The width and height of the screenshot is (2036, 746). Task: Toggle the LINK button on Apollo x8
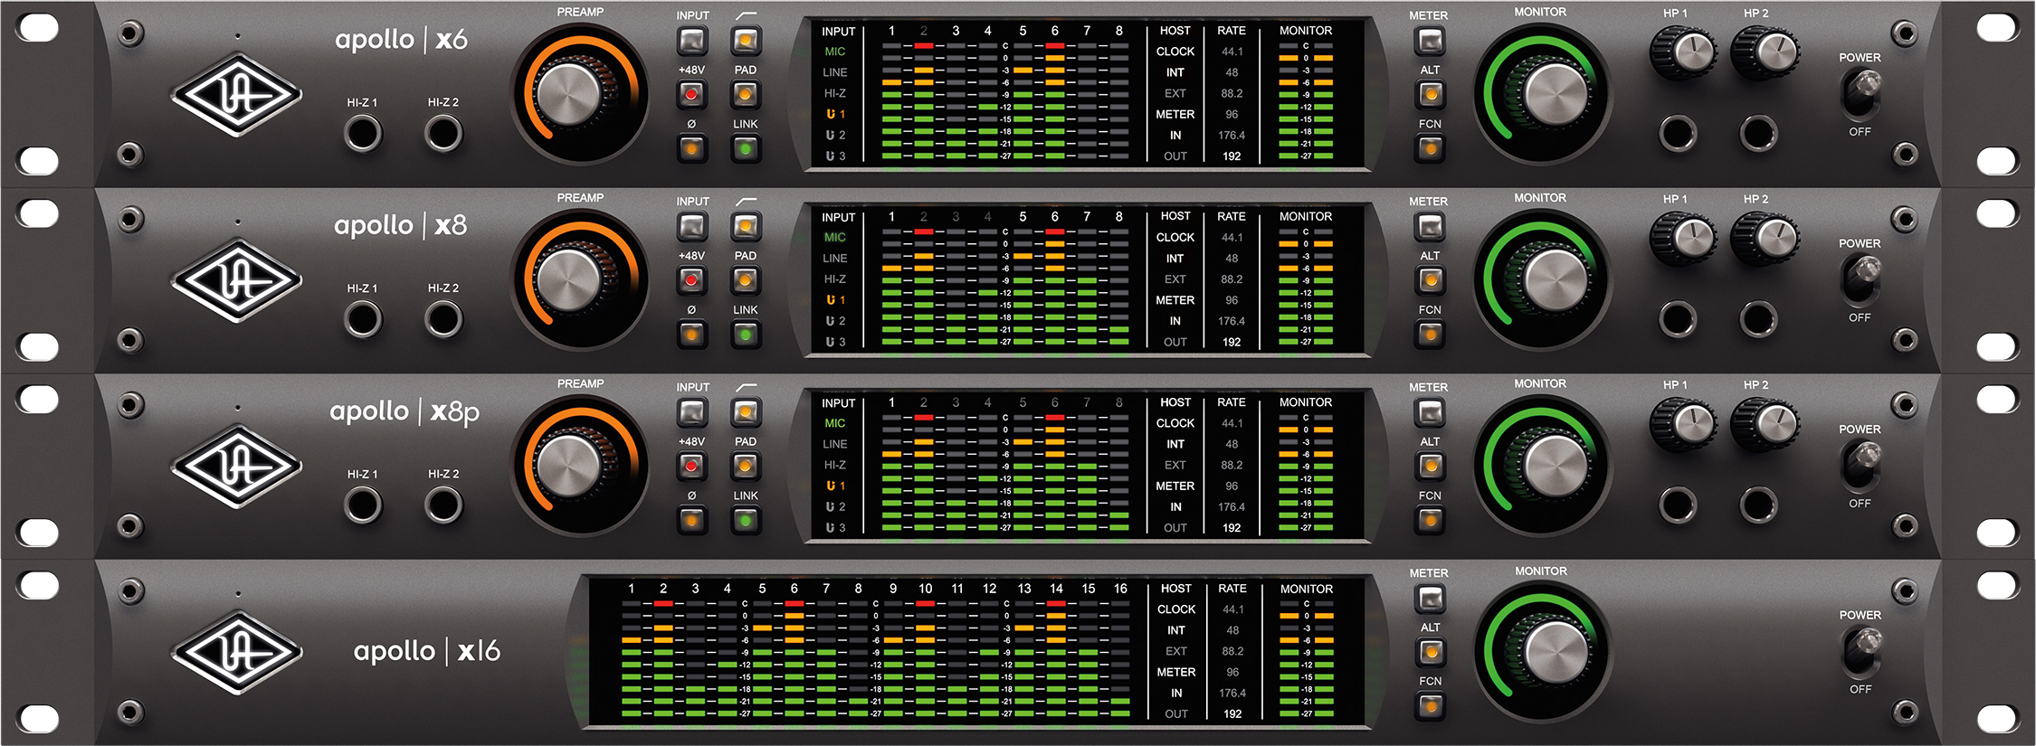746,335
